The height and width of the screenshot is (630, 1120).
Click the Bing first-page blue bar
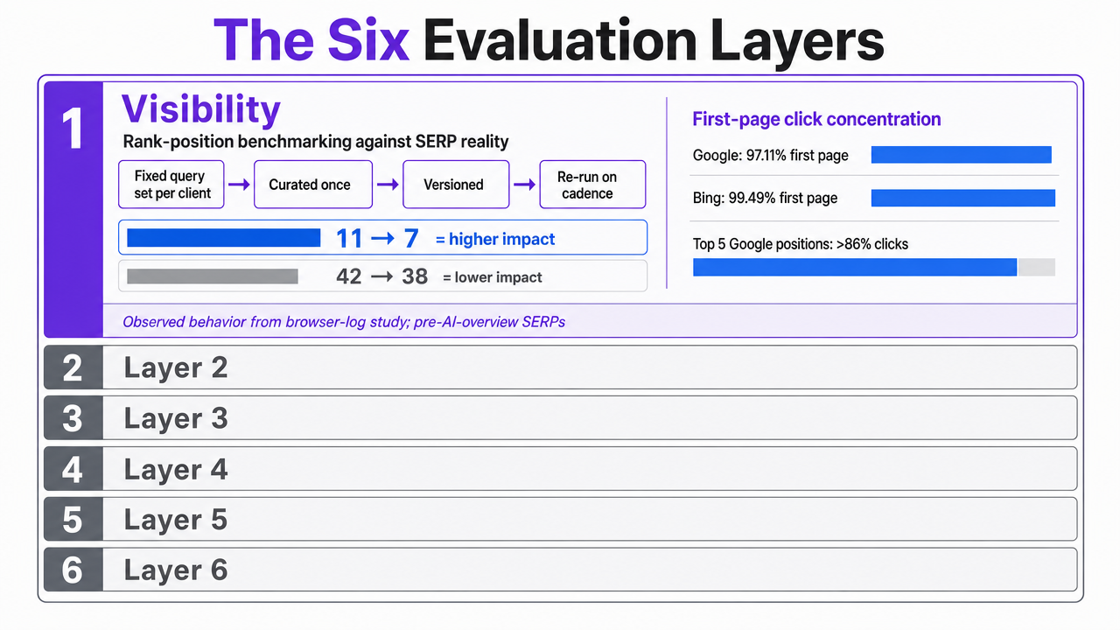[x=963, y=198]
